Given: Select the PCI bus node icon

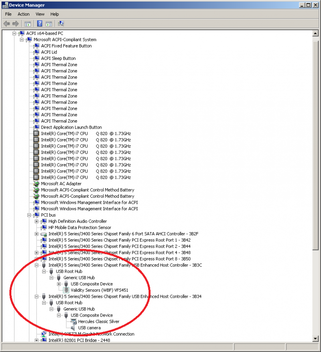Looking at the screenshot, I should point(37,215).
